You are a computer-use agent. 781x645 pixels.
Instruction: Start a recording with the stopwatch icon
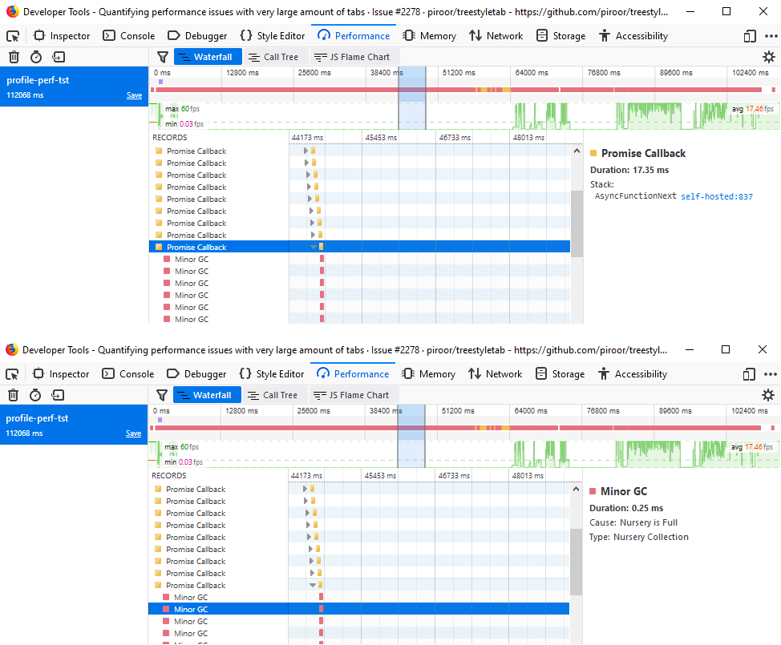point(35,57)
